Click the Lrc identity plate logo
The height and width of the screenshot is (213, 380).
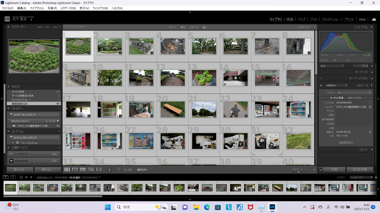coord(7,18)
